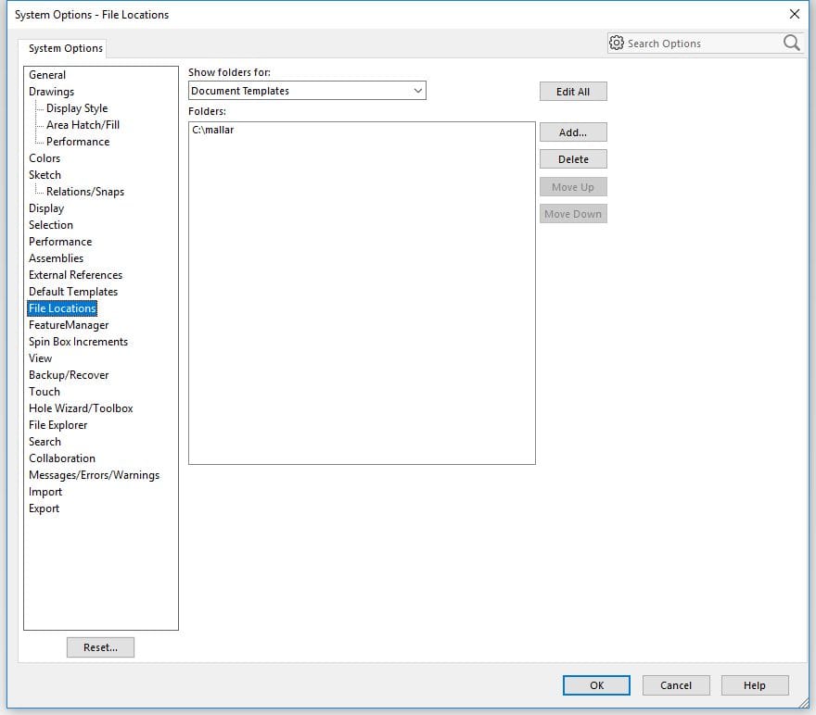Click the gear icon in search box
The width and height of the screenshot is (816, 715).
pos(617,43)
